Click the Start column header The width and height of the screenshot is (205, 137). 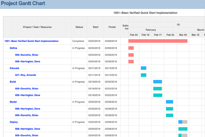click(95, 27)
